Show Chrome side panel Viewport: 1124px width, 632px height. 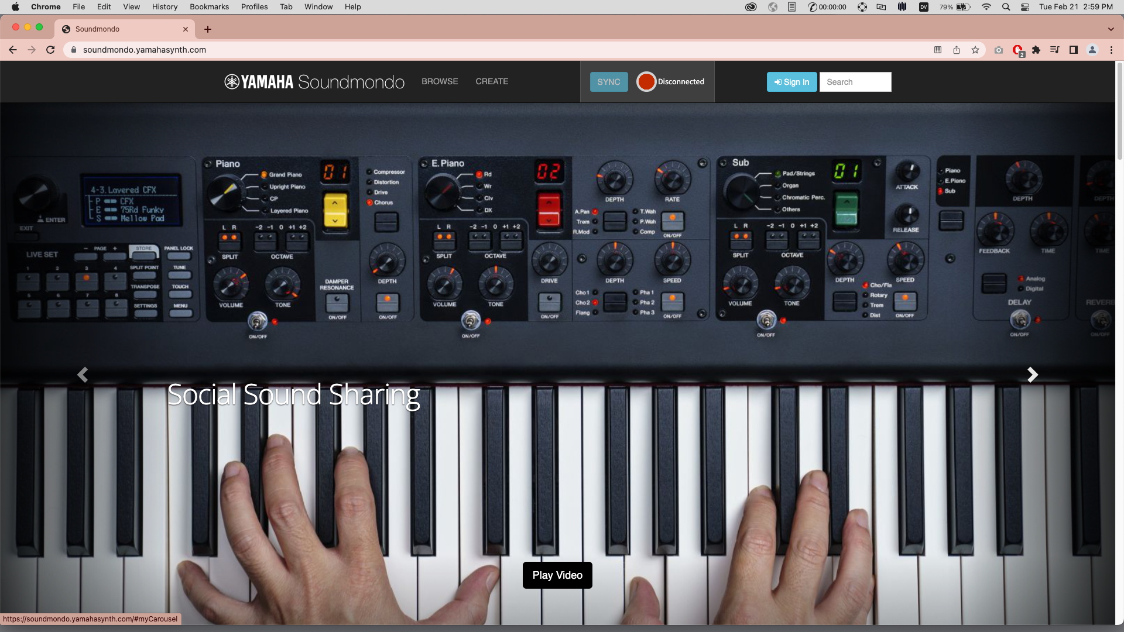click(1073, 50)
